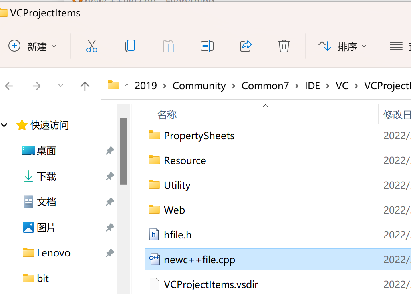
Task: Click the Rename icon in toolbar
Action: click(x=207, y=46)
